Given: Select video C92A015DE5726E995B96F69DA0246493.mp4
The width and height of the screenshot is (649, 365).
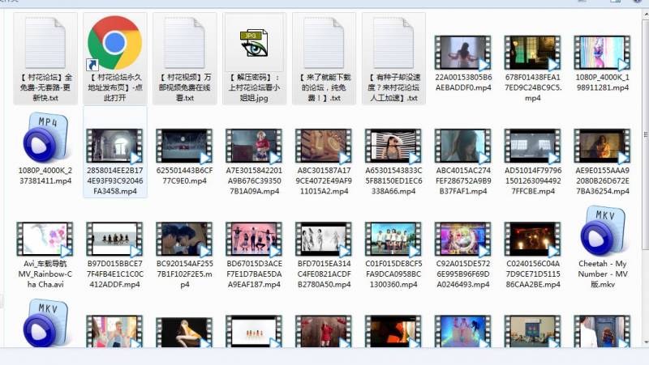Looking at the screenshot, I should click(462, 239).
